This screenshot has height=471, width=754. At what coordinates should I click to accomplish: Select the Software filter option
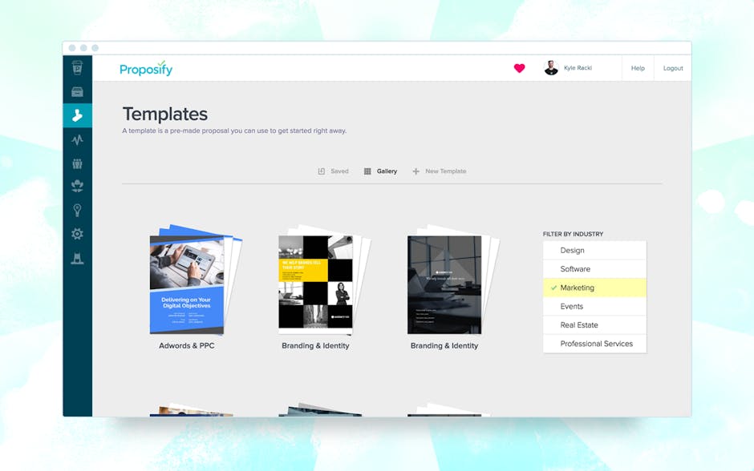[594, 268]
